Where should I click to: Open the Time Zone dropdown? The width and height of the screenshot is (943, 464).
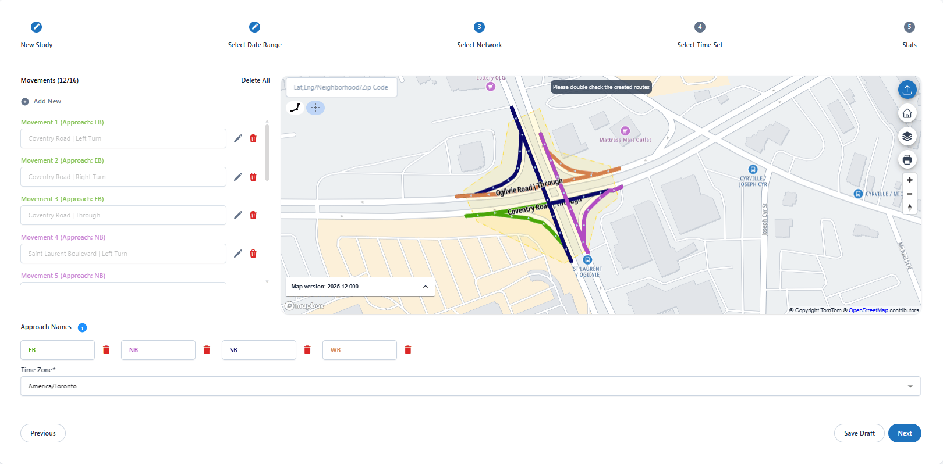click(470, 386)
